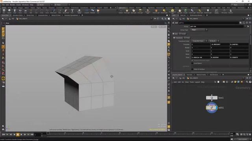Select the Sphere shelf tool
This screenshot has height=141, width=252.
tap(9, 11)
